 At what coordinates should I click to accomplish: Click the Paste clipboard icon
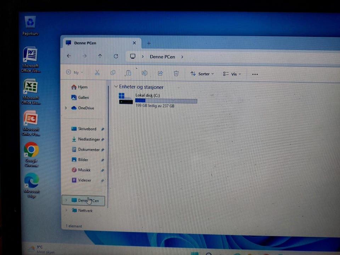[x=129, y=73]
